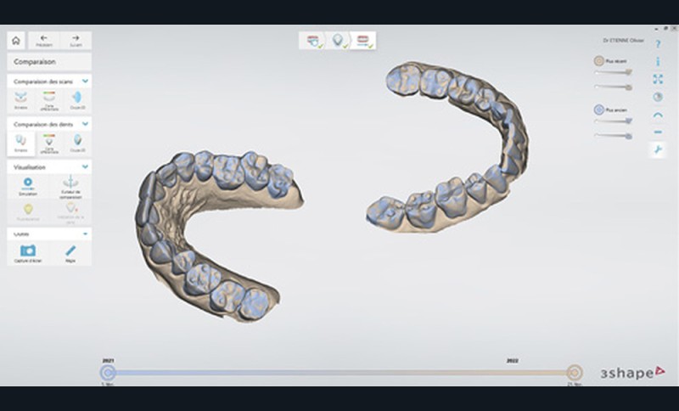The width and height of the screenshot is (679, 411).
Task: Open the help question mark icon
Action: coord(658,44)
